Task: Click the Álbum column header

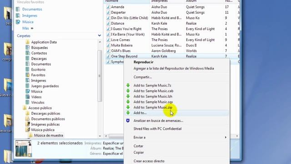Action: [x=191, y=1]
